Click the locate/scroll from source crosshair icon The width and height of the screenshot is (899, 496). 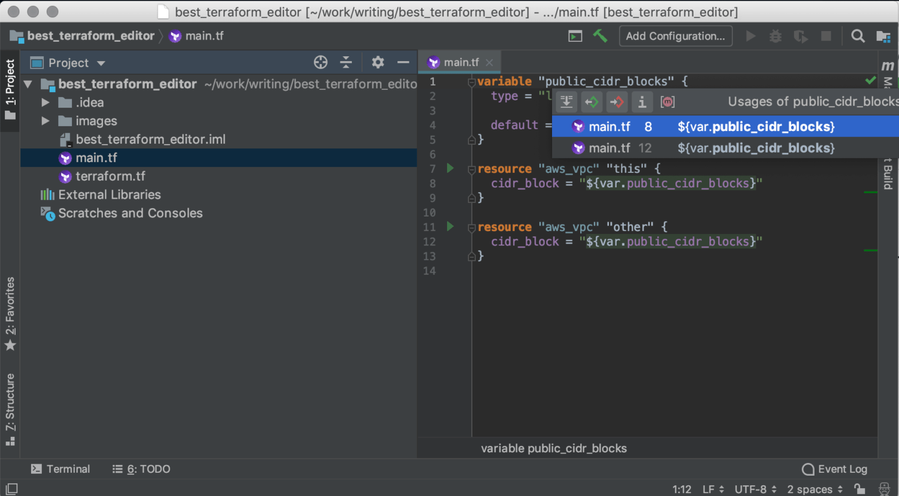pos(321,62)
